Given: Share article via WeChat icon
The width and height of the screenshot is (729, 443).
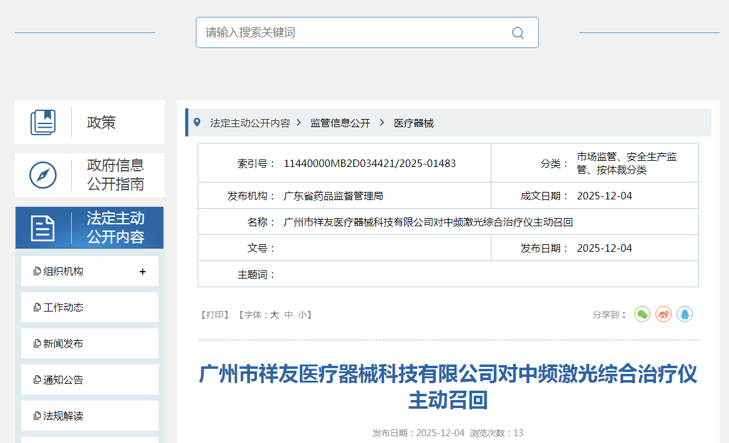Looking at the screenshot, I should tap(642, 315).
